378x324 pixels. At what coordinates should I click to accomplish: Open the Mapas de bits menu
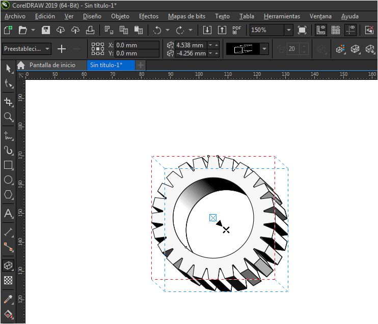pos(186,16)
